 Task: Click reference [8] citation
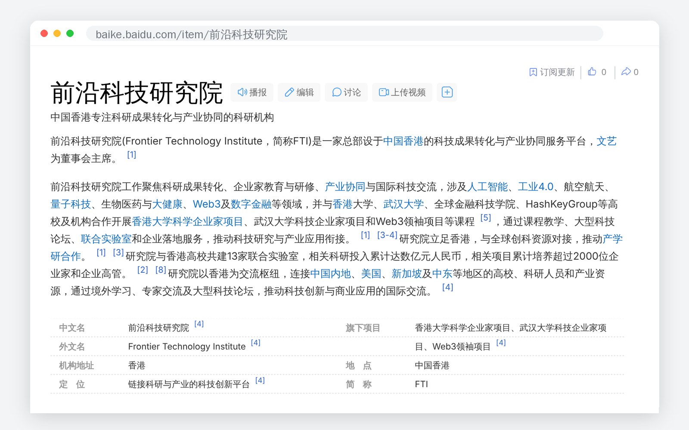point(161,270)
